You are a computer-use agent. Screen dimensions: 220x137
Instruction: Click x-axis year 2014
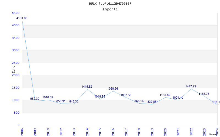87,132
